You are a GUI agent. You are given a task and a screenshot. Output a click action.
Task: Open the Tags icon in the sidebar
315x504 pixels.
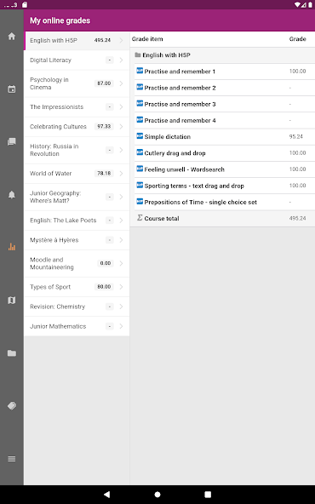[x=12, y=405]
